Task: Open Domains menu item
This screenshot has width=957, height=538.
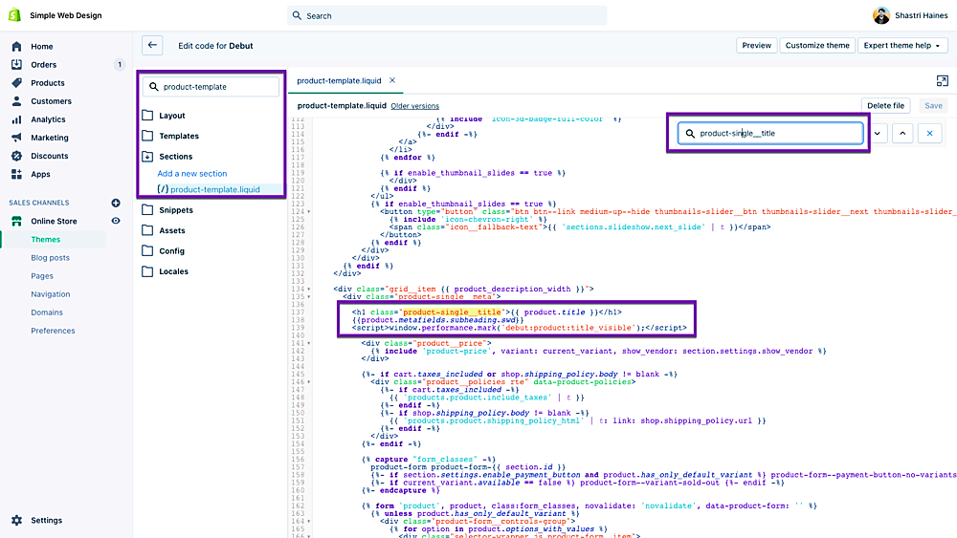Action: click(47, 312)
